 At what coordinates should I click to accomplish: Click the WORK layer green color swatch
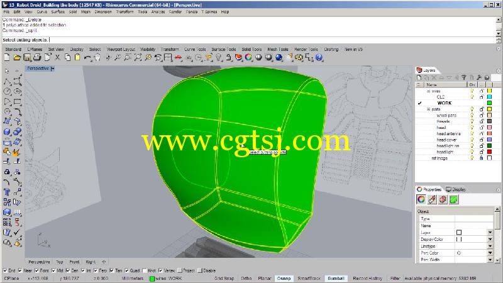click(490, 103)
